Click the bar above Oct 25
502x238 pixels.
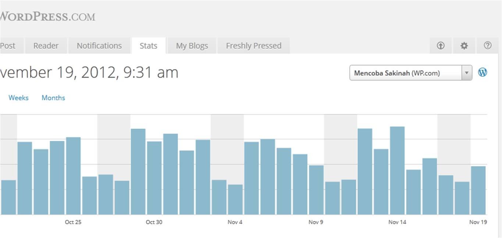pos(73,176)
